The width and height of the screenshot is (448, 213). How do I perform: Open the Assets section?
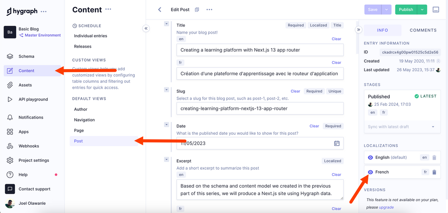25,85
